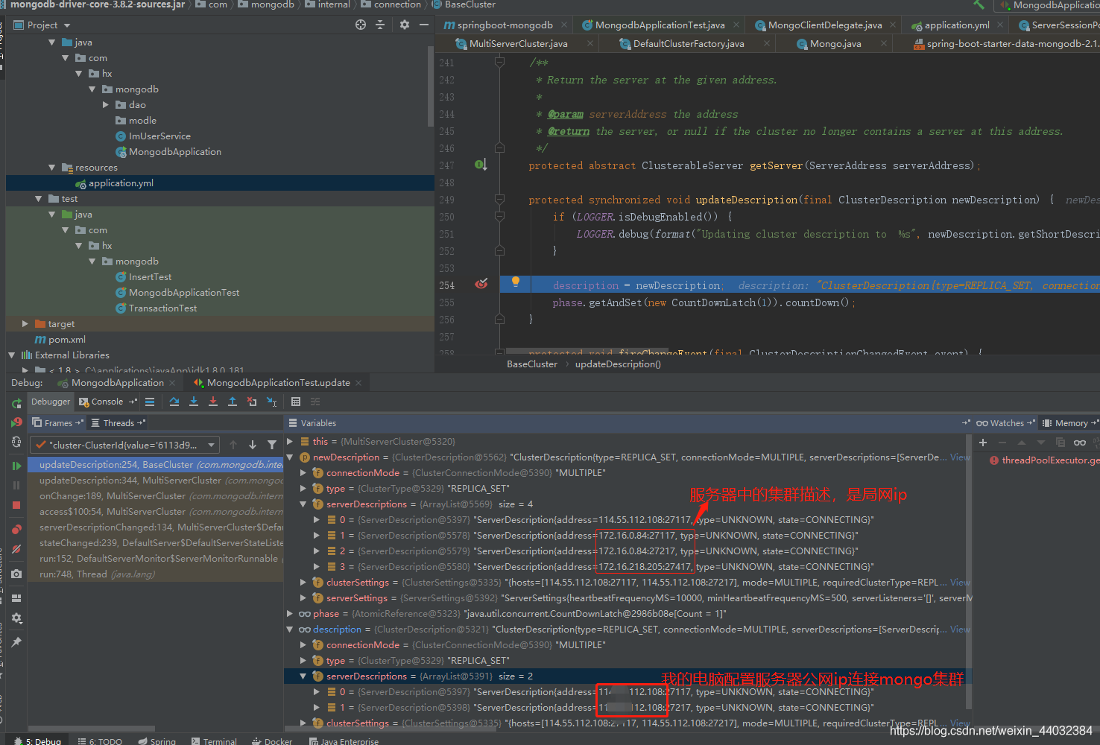The image size is (1100, 745).
Task: Resume program with the green play icon
Action: [16, 466]
